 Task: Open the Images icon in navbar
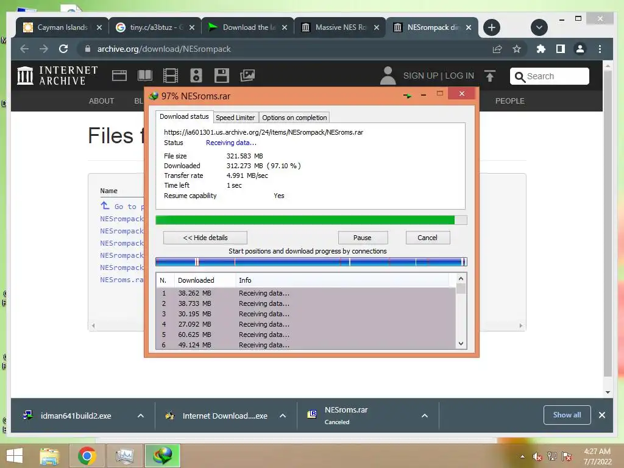[247, 76]
